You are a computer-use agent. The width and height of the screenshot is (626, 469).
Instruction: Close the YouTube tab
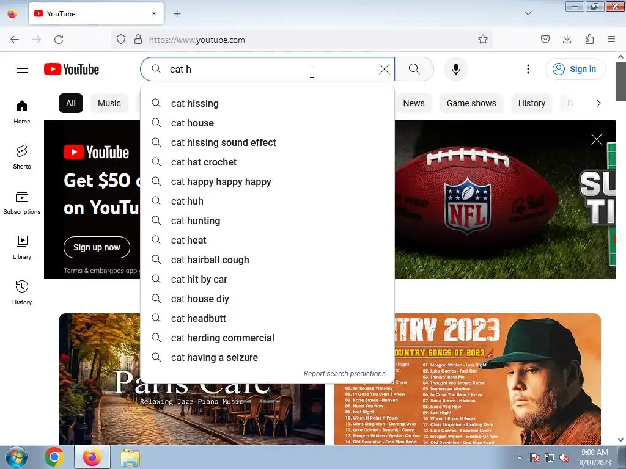click(x=154, y=13)
